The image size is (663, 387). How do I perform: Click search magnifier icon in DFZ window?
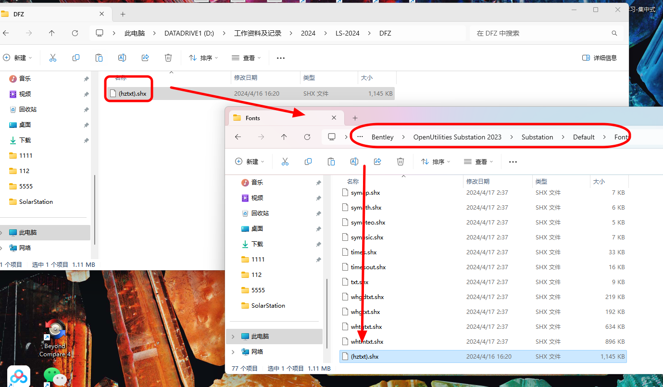click(614, 33)
